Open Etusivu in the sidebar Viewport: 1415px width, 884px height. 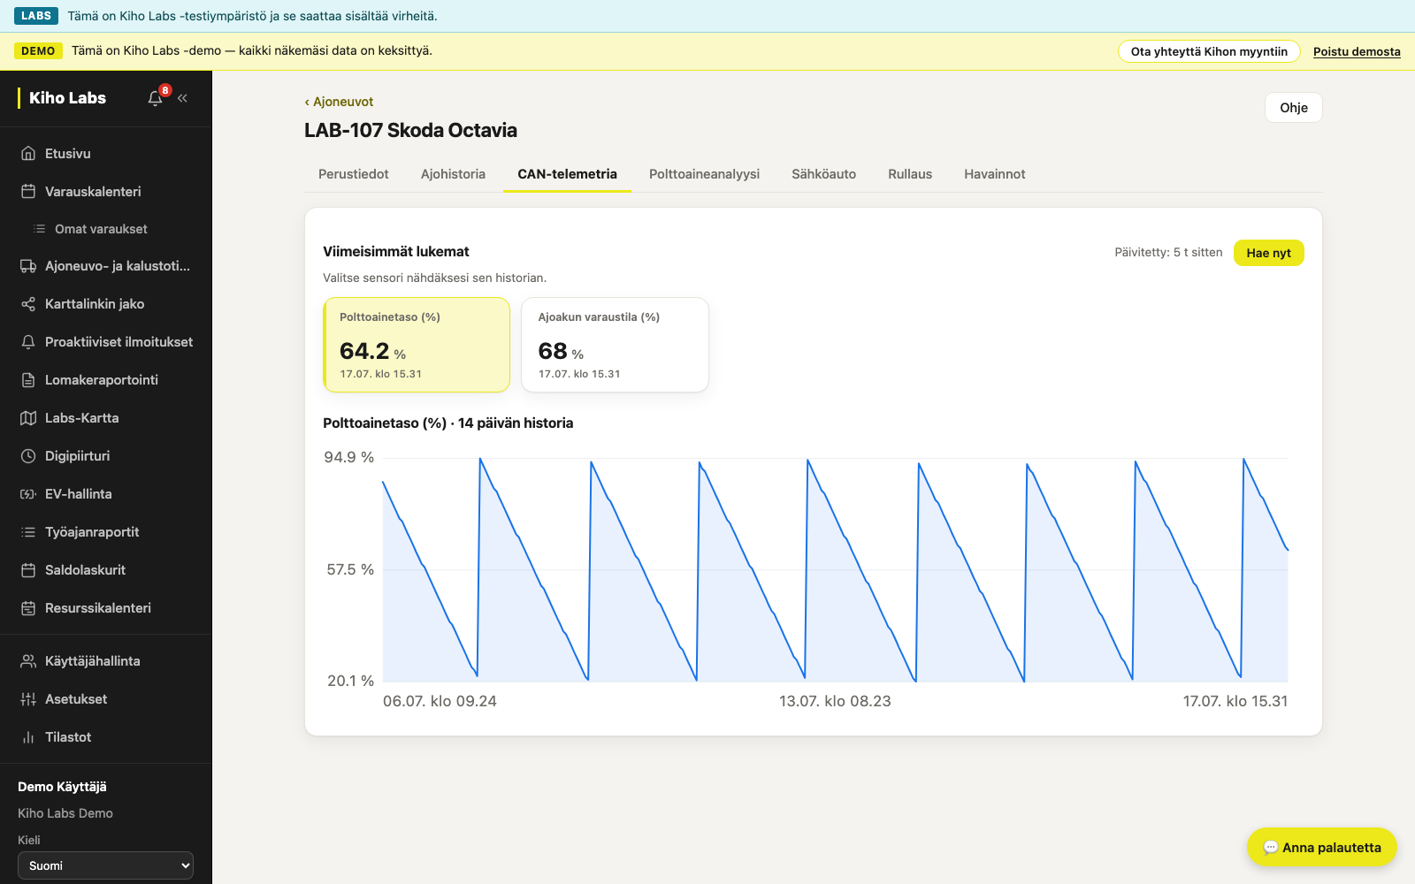[106, 154]
